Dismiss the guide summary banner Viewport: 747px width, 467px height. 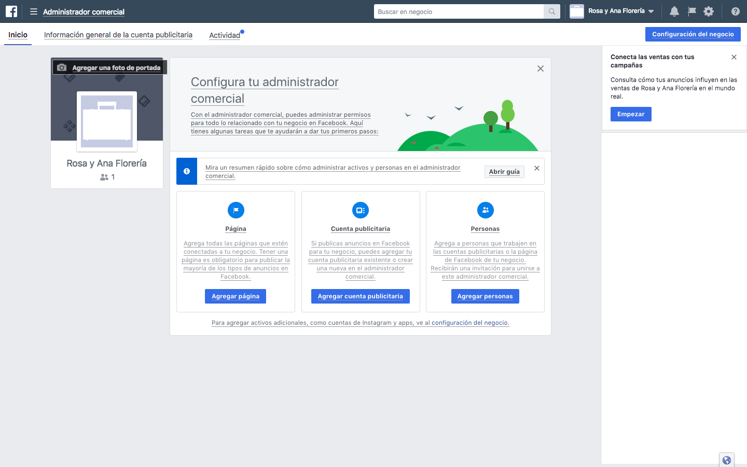[537, 168]
